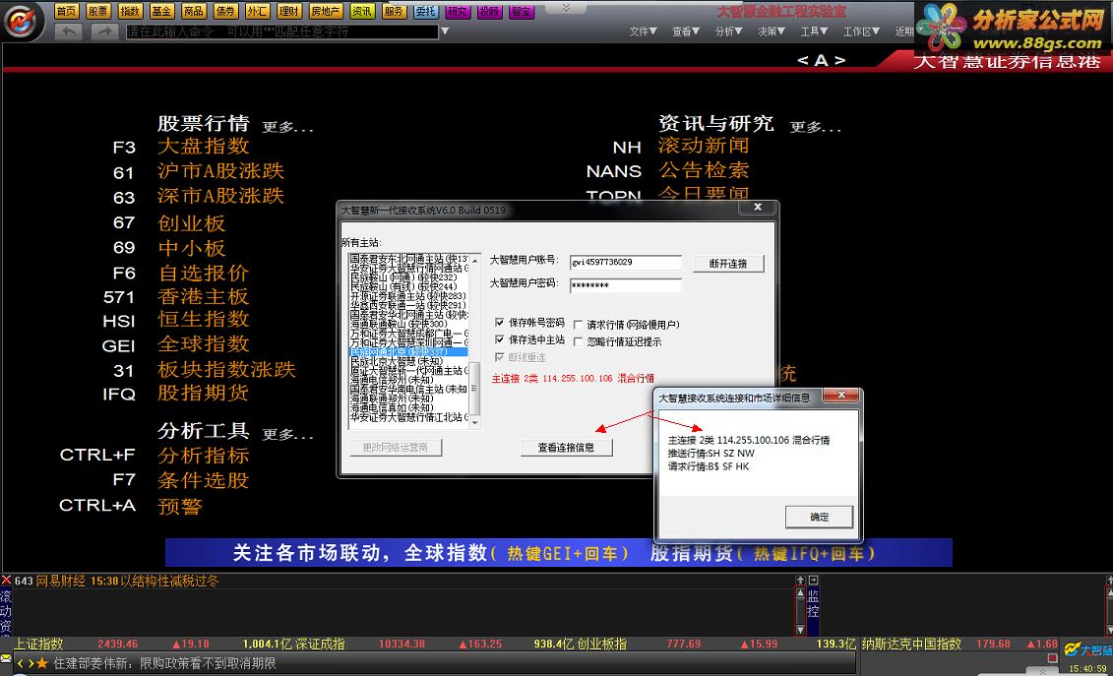This screenshot has height=676, width=1113.
Task: Click the server list scrollbar thumb
Action: [x=475, y=389]
